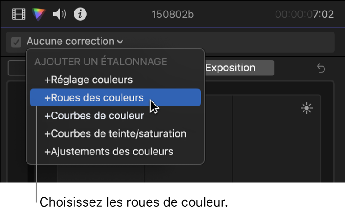
Task: Click the reset curved arrow icon
Action: (x=321, y=68)
